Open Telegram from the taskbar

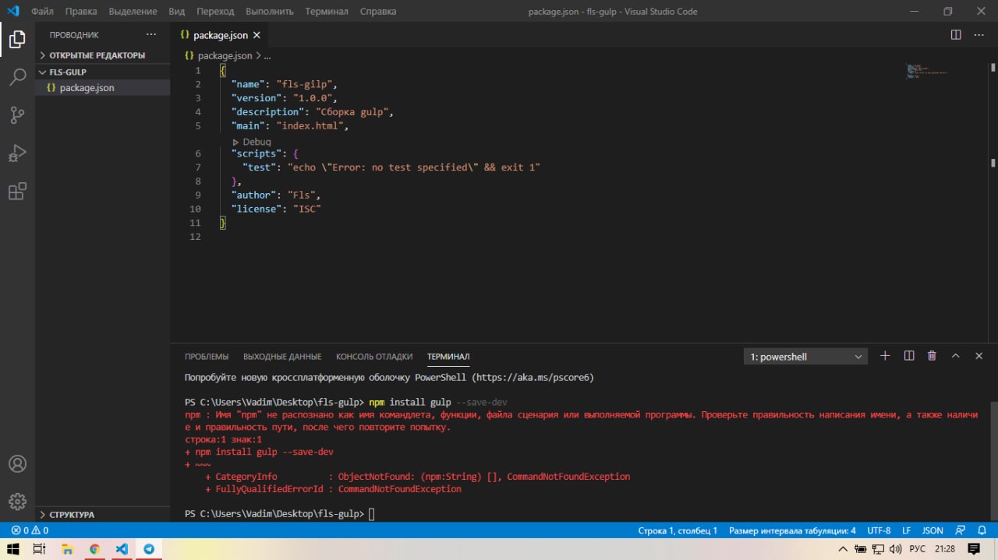pos(149,549)
